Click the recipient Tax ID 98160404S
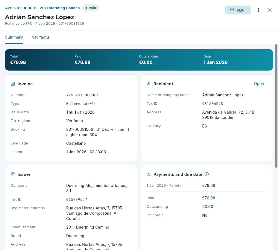This screenshot has height=250, width=278. click(x=213, y=104)
